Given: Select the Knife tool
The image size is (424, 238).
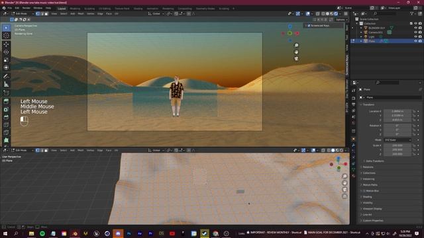Looking at the screenshot, I should (6, 132).
